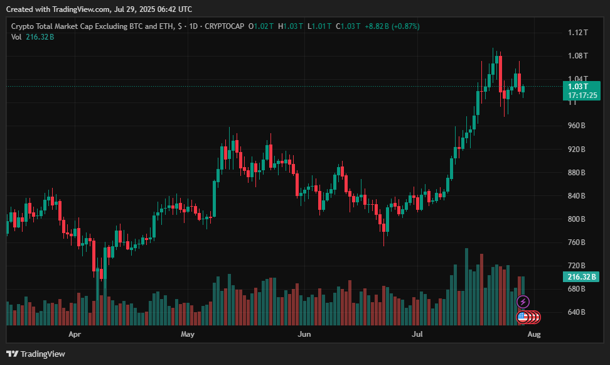Click the Jul label on the time axis

point(417,334)
